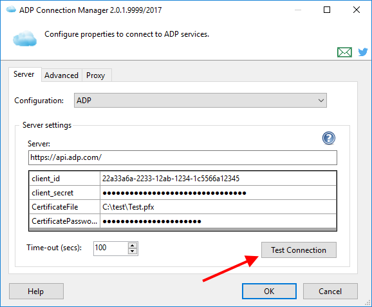Click the green email envelope icon
This screenshot has height=307, width=372.
point(344,52)
